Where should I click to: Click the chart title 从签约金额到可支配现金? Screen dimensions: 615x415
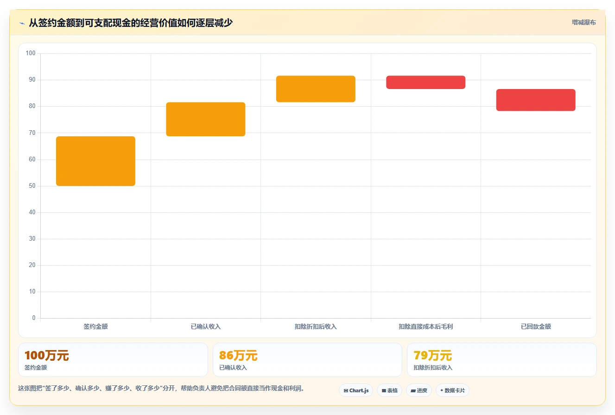131,23
